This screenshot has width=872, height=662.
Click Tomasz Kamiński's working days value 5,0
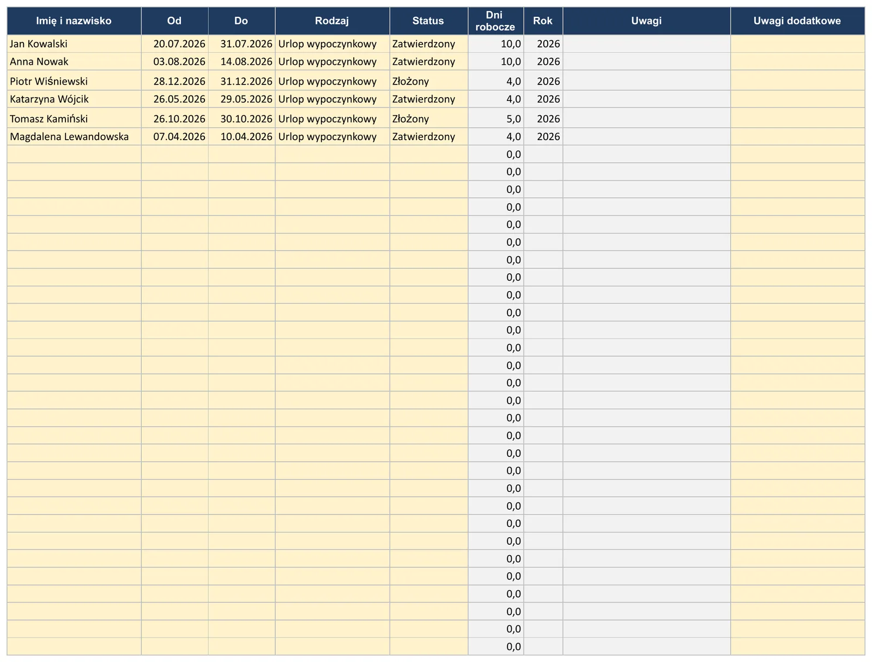click(496, 119)
